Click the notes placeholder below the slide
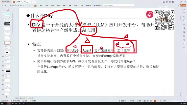The height and width of the screenshot is (105, 187). [20, 98]
